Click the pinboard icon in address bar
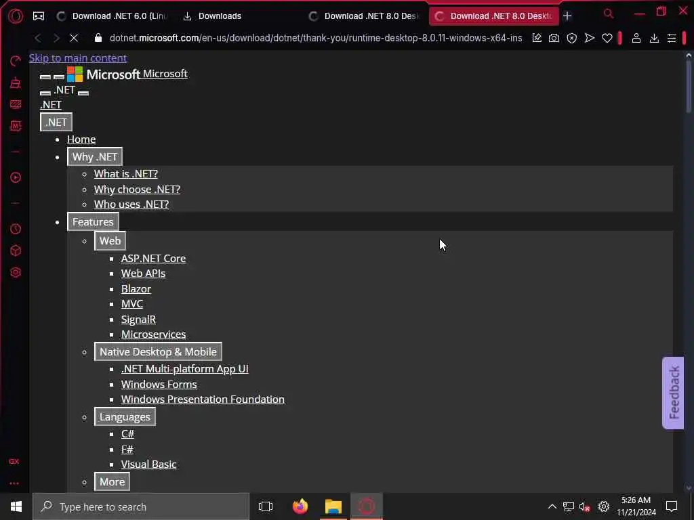Image resolution: width=694 pixels, height=520 pixels. [x=537, y=38]
